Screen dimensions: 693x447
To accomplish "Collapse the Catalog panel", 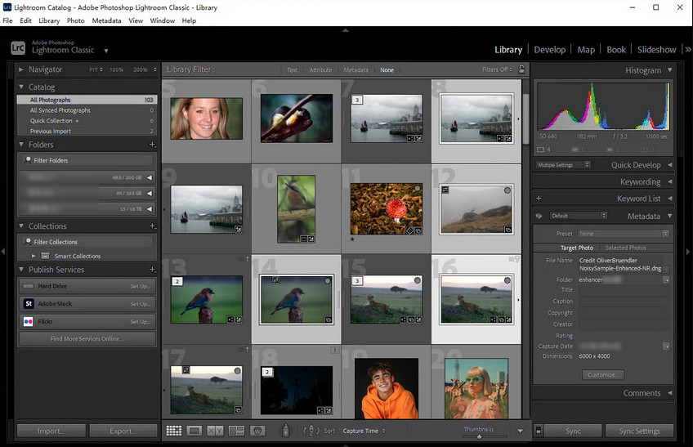I will (20, 87).
